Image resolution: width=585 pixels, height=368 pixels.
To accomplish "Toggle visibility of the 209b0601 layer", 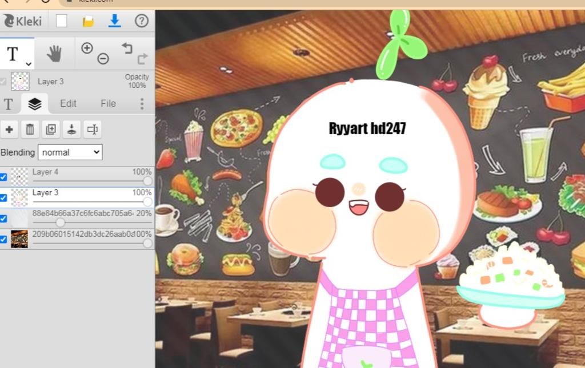I will pyautogui.click(x=3, y=239).
